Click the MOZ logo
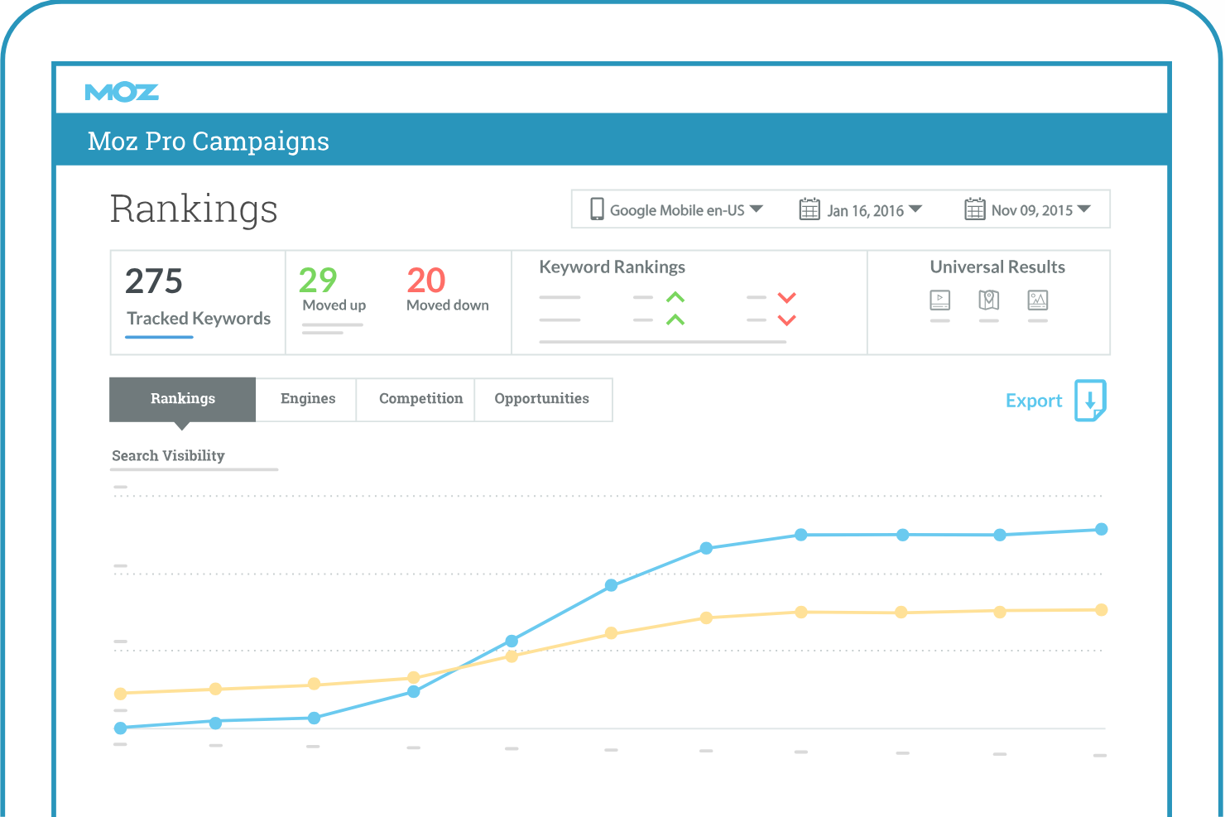Viewport: 1225px width, 817px height. coord(122,91)
